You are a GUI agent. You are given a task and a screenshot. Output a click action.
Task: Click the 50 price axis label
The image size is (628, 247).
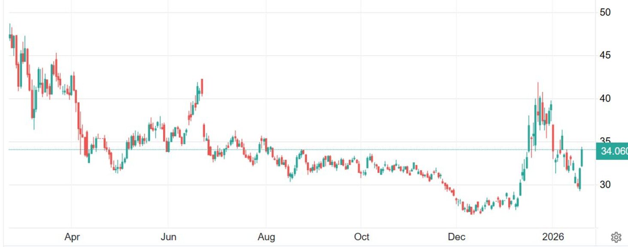[605, 12]
